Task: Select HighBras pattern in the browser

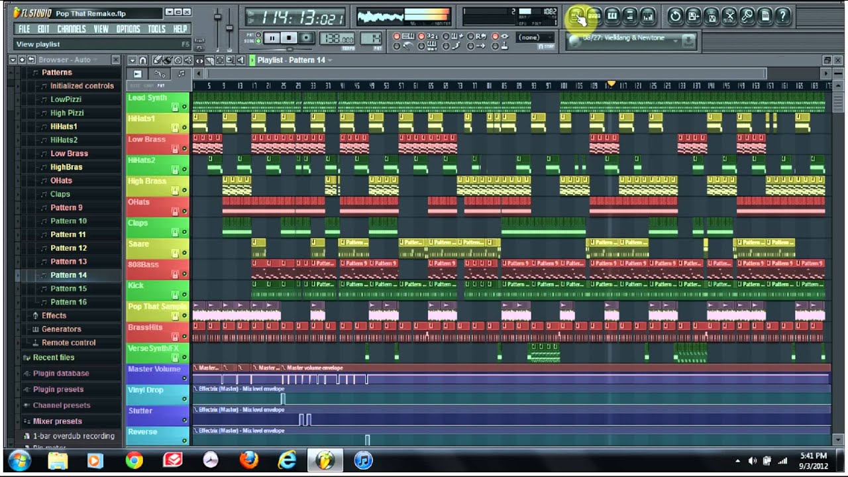Action: point(66,167)
